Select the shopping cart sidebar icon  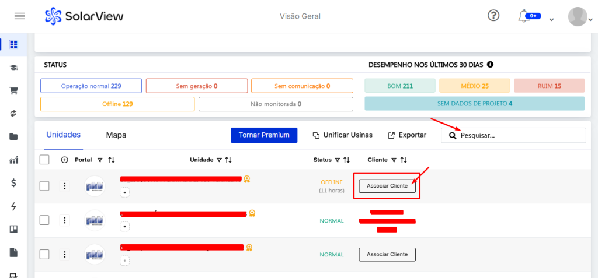[x=13, y=90]
